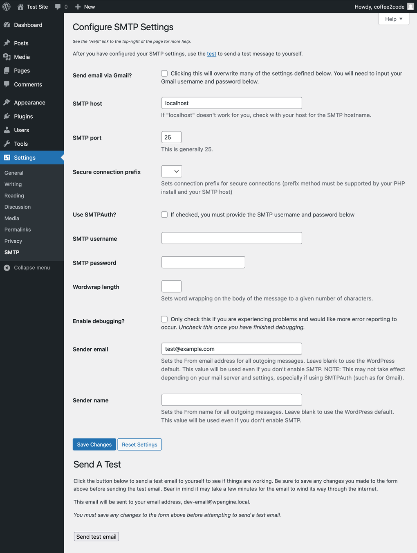
Task: Open the Secure connection prefix dropdown
Action: tap(171, 171)
